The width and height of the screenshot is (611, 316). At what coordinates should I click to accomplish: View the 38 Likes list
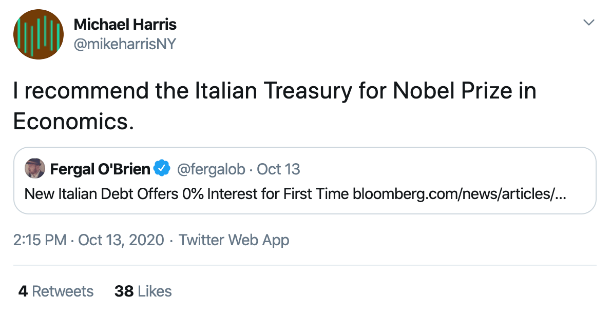click(143, 291)
